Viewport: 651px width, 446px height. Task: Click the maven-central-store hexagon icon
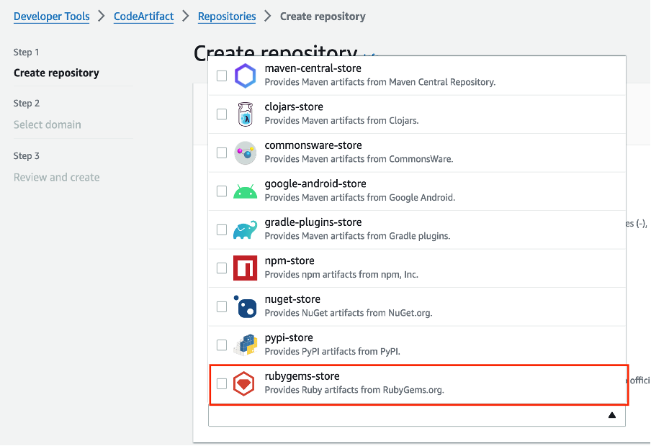click(x=245, y=76)
